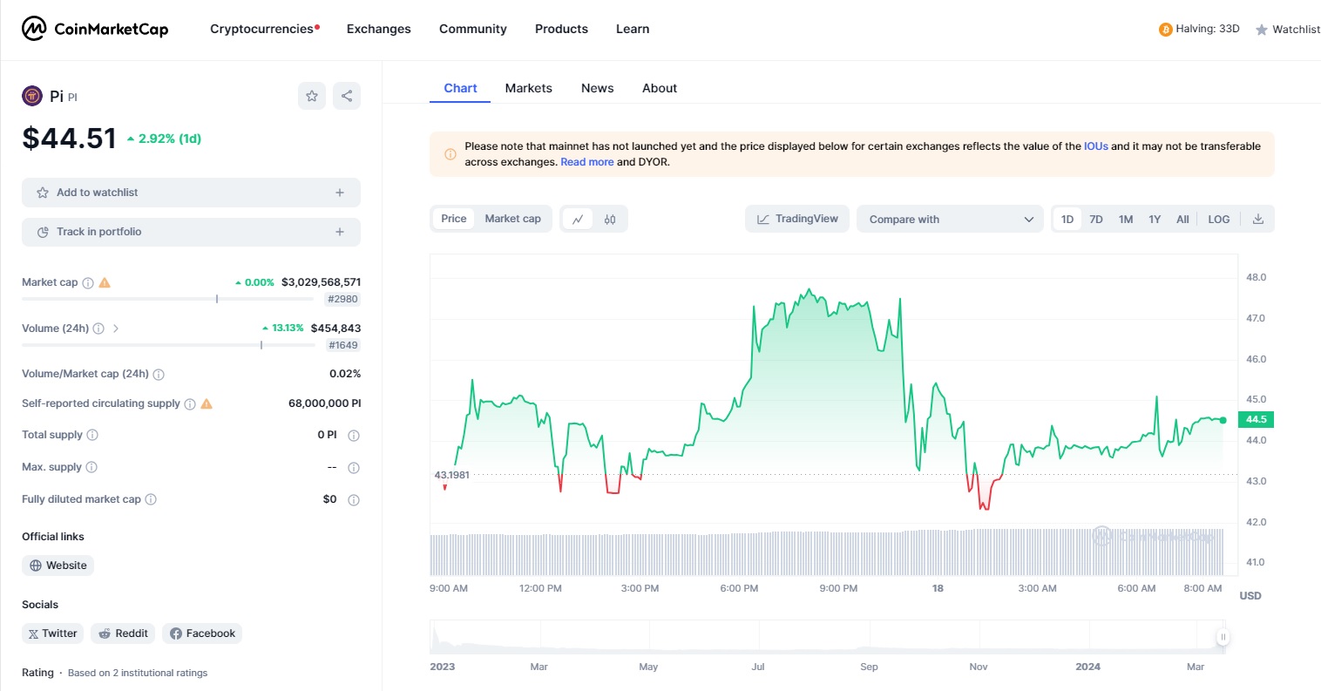Click the Market cap range bar
This screenshot has height=691, width=1321.
click(x=167, y=299)
